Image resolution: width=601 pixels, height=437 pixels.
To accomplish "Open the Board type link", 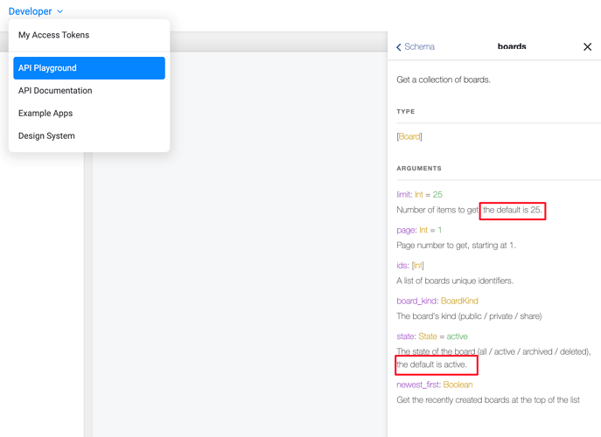I will coord(409,136).
